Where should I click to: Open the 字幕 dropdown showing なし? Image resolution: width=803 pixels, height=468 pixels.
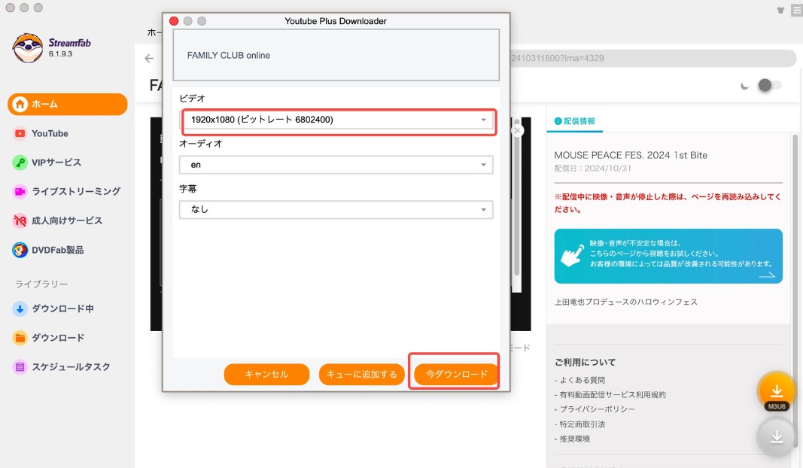(x=336, y=209)
